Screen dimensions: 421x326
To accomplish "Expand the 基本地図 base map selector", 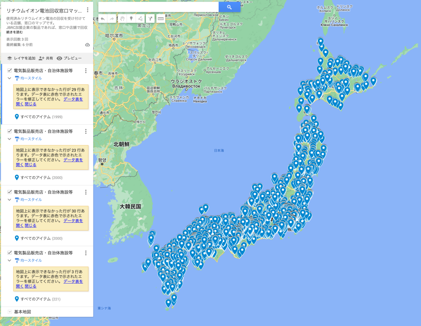I will [x=10, y=312].
